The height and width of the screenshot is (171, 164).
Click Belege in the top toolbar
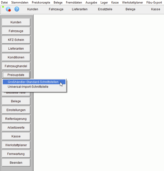[130, 9]
